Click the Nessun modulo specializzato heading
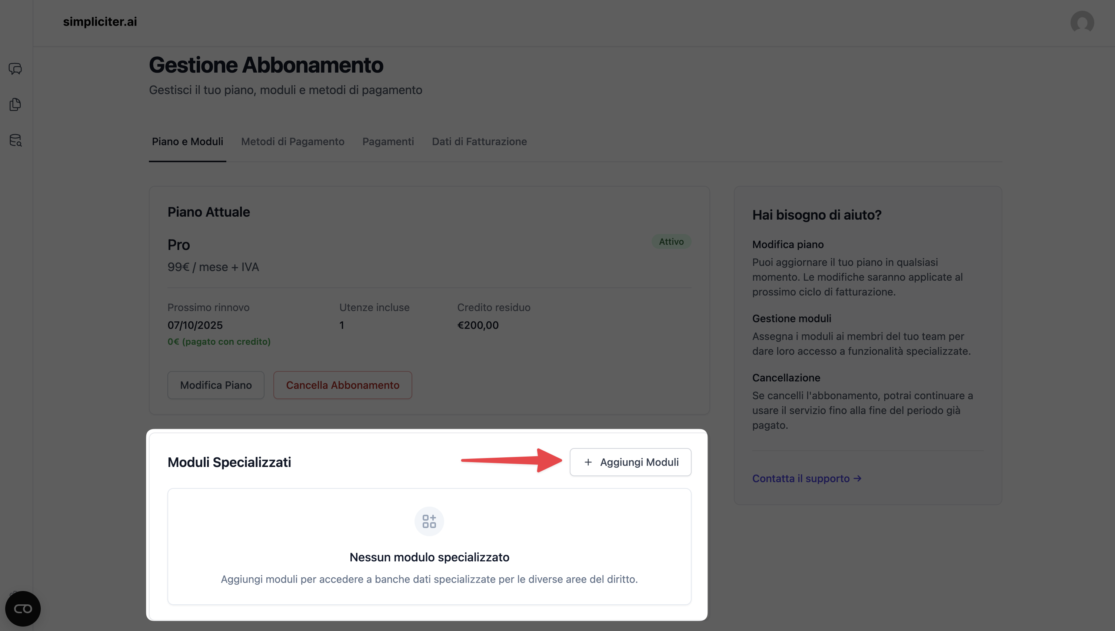Screen dimensions: 1115x631 pos(429,557)
